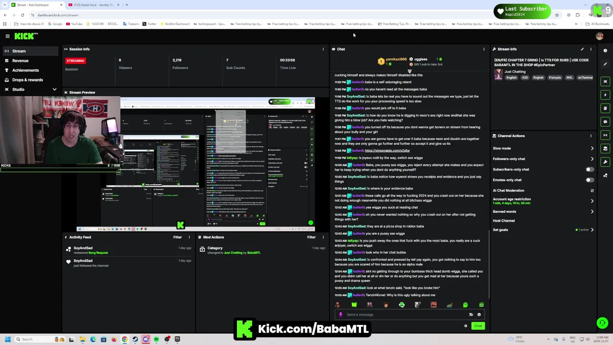Viewport: 613px width, 345px height.
Task: Click the three-dots cluster sidebar icon
Action: click(605, 175)
